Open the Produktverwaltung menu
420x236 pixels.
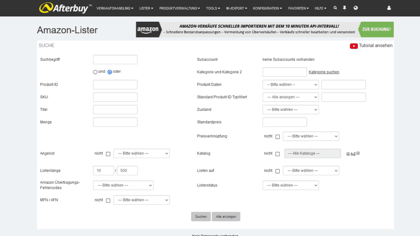tap(180, 8)
